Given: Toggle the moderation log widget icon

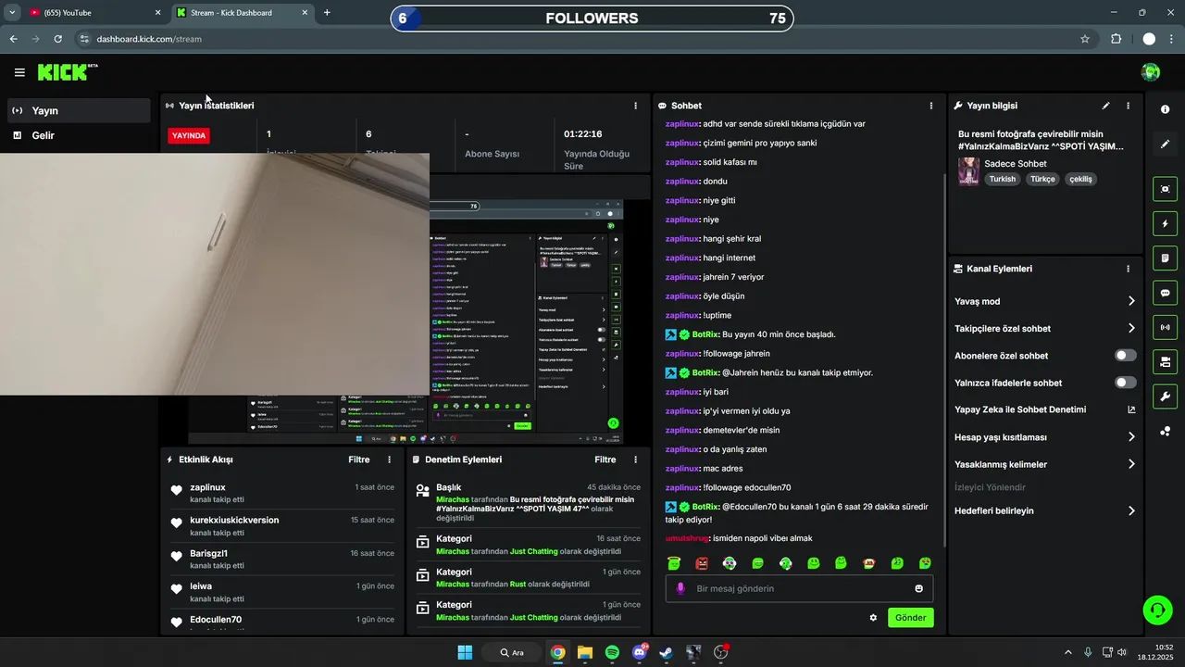Looking at the screenshot, I should tap(1165, 258).
